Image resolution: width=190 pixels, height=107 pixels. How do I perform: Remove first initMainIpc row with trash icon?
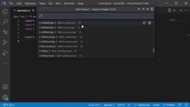[150, 23]
